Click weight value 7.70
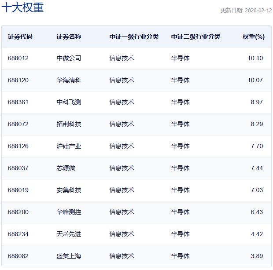 point(257,146)
